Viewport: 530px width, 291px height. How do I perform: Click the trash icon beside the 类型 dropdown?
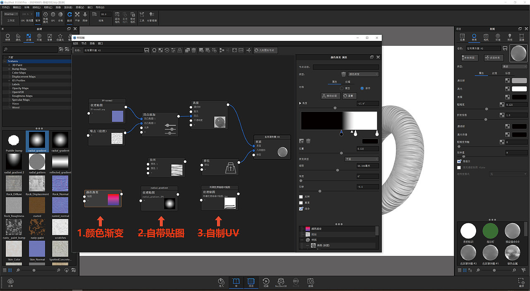tap(343, 74)
